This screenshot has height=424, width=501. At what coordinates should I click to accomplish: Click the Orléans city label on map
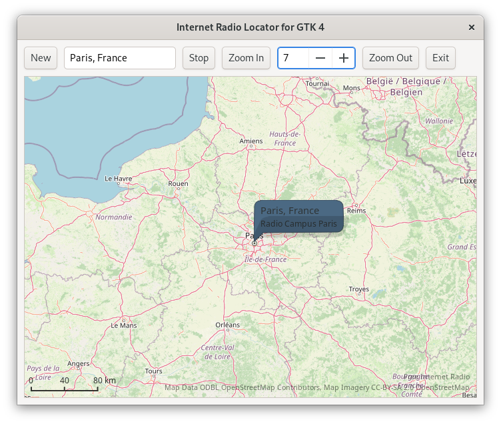click(227, 325)
